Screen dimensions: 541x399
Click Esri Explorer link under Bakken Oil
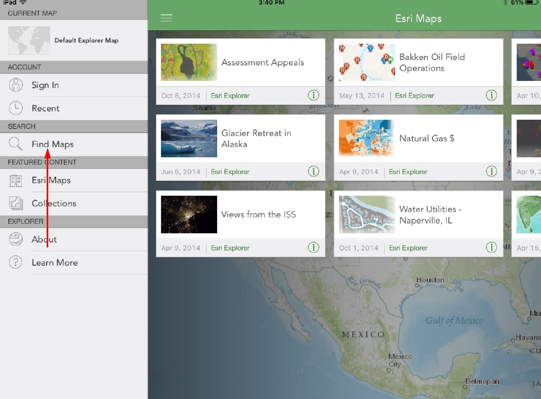[x=415, y=96]
